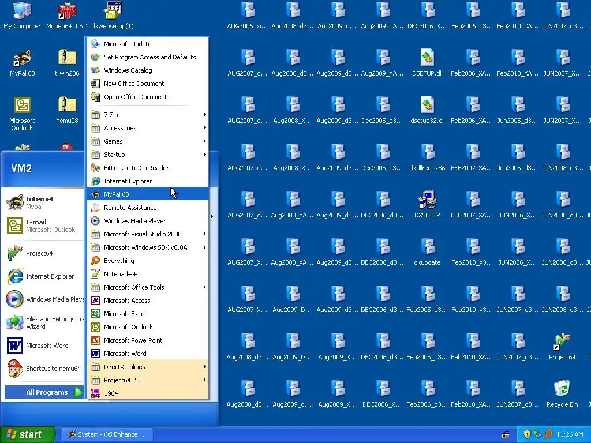Launch BitLocker To Go Reader
Image resolution: width=591 pixels, height=443 pixels.
pos(148,168)
